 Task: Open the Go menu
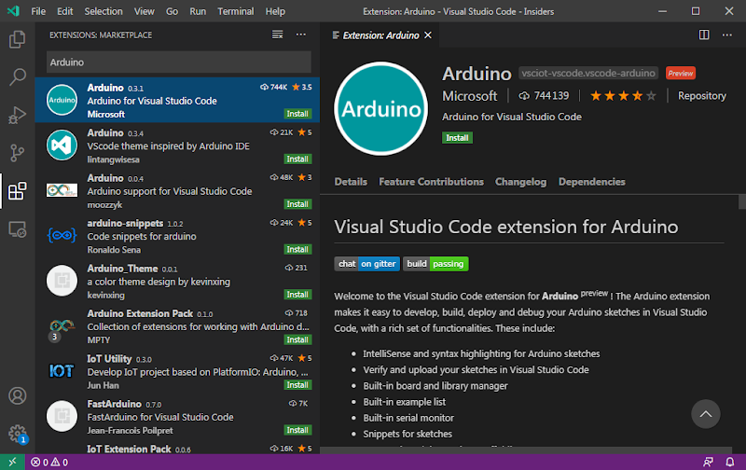click(x=172, y=11)
